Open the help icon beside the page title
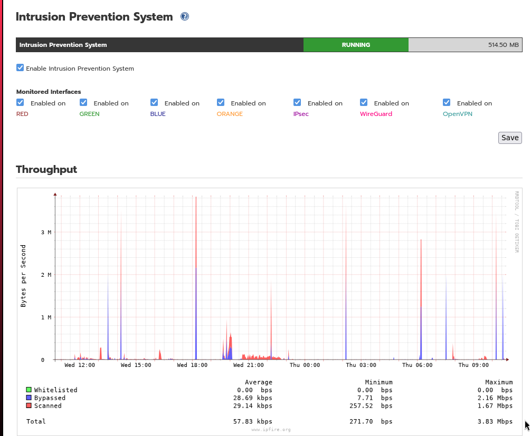 tap(185, 16)
